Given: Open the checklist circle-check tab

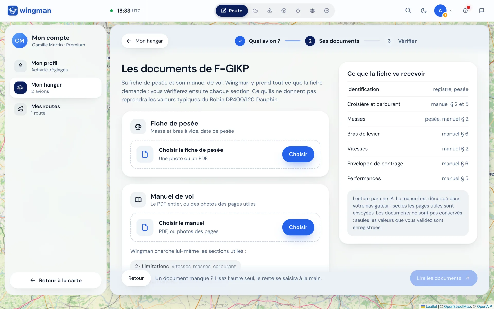Looking at the screenshot, I should pyautogui.click(x=327, y=11).
